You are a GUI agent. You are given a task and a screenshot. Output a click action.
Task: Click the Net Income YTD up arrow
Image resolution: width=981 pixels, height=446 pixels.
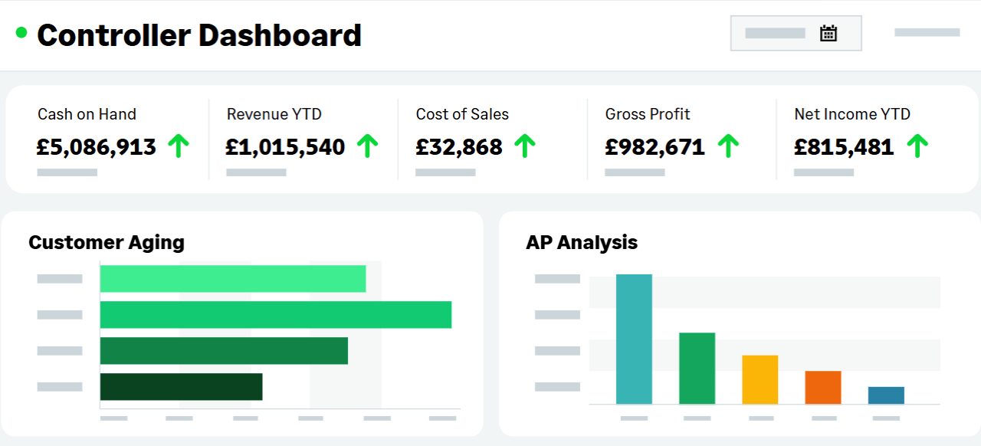tap(917, 146)
